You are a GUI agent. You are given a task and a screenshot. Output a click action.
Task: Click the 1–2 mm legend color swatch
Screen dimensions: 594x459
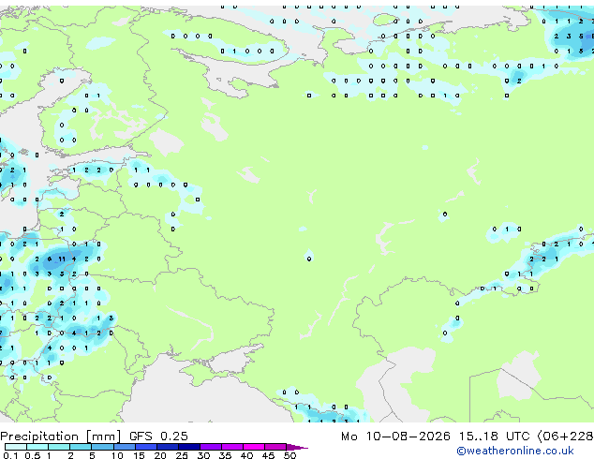(x=59, y=447)
